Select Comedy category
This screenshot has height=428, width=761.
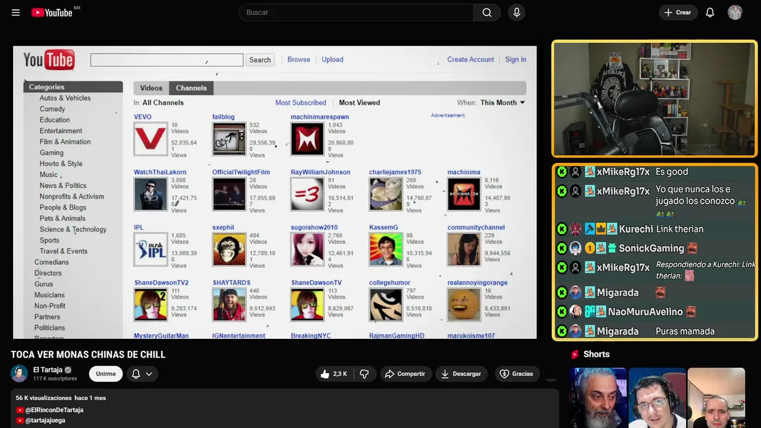pyautogui.click(x=52, y=109)
